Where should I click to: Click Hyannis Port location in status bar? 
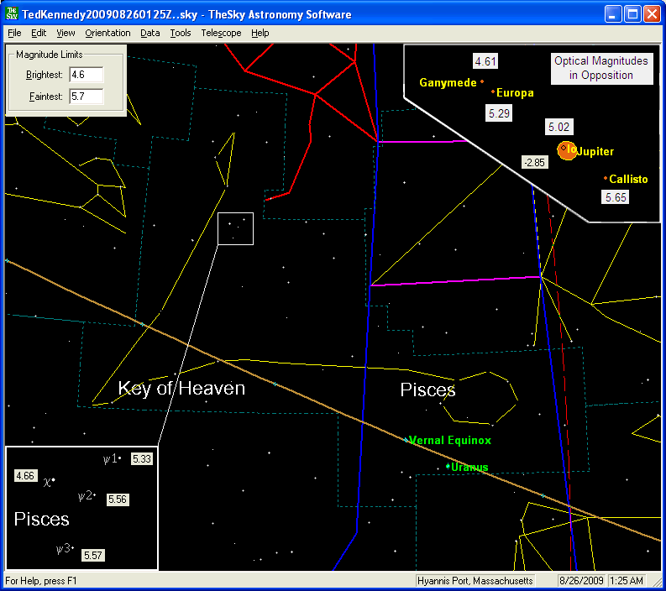click(x=477, y=581)
